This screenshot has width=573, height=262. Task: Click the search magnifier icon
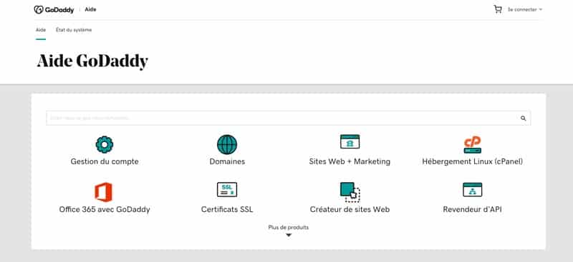tap(524, 118)
